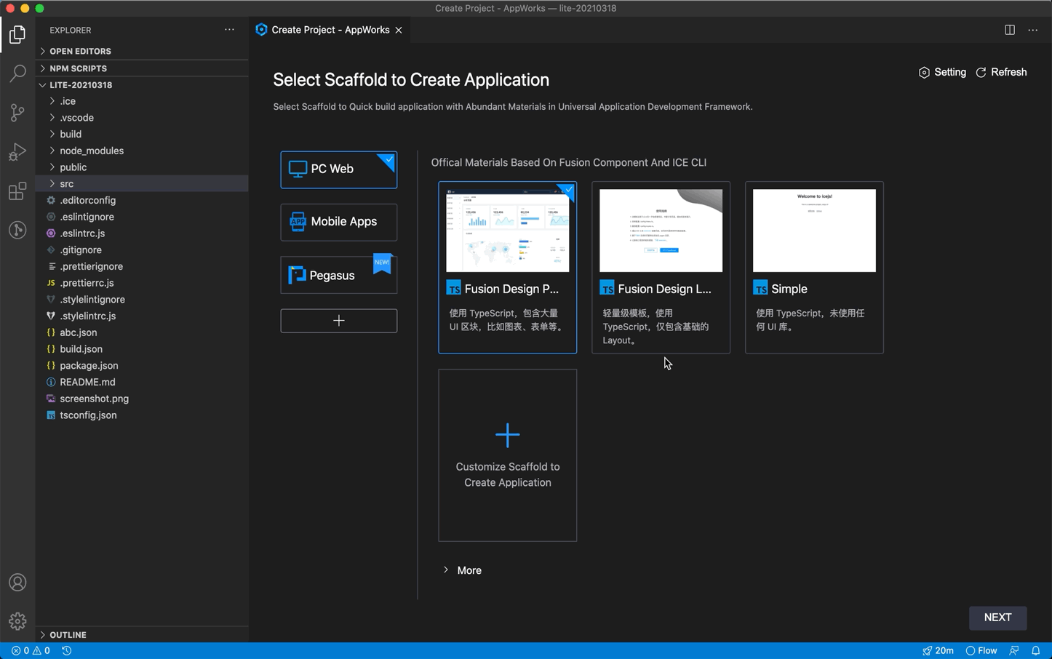The width and height of the screenshot is (1052, 659).
Task: Select the Simple scaffold card
Action: click(814, 268)
